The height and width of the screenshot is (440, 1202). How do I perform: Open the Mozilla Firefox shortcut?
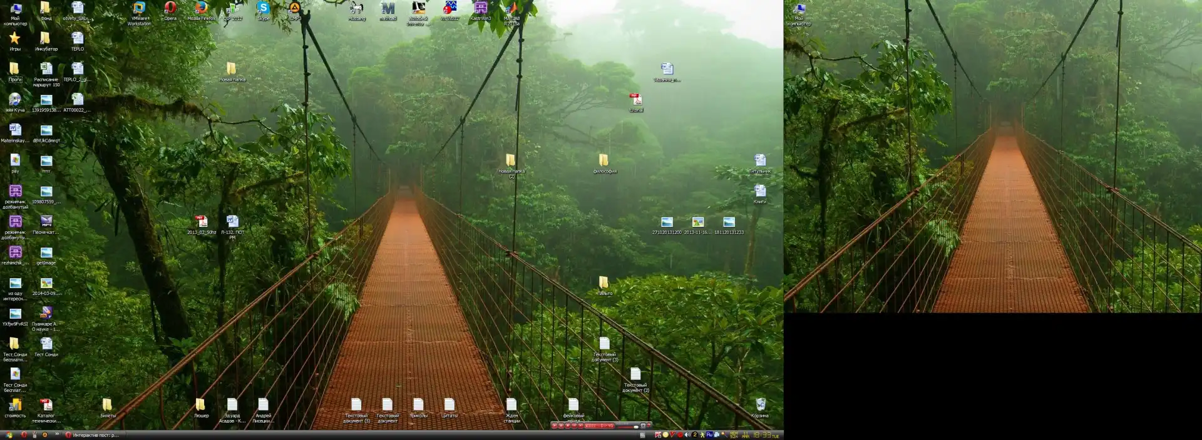coord(201,11)
